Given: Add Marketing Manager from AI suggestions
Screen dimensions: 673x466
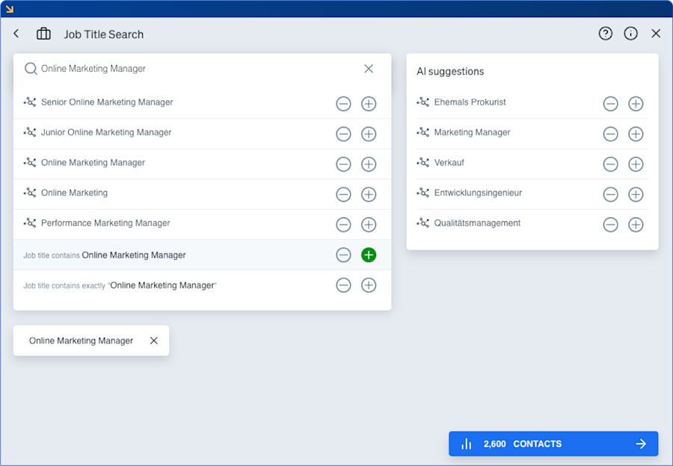Looking at the screenshot, I should [636, 134].
